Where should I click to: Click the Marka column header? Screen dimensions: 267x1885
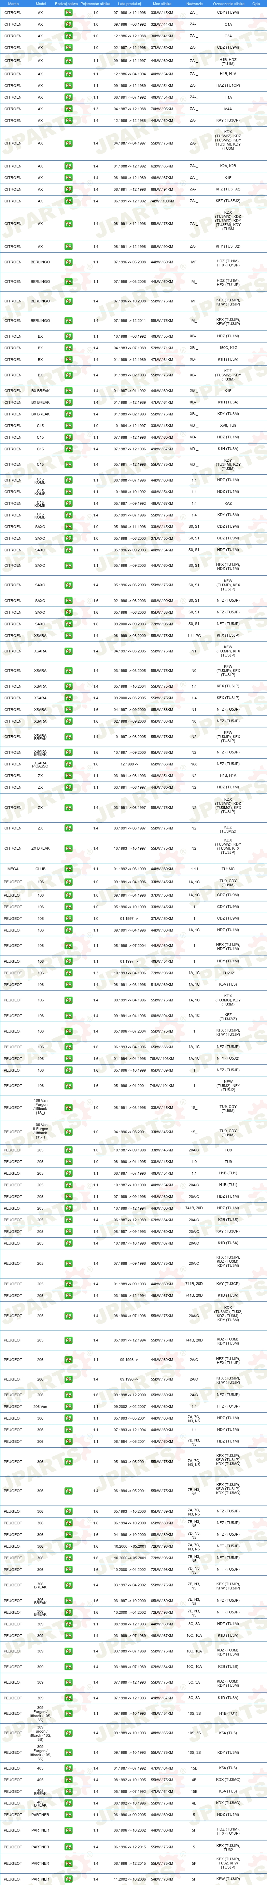pyautogui.click(x=13, y=4)
